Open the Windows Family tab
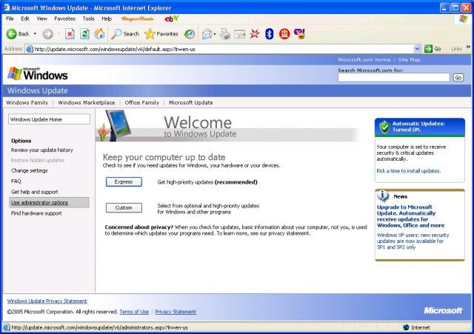Viewport: 474px width, 334px height. tap(27, 103)
